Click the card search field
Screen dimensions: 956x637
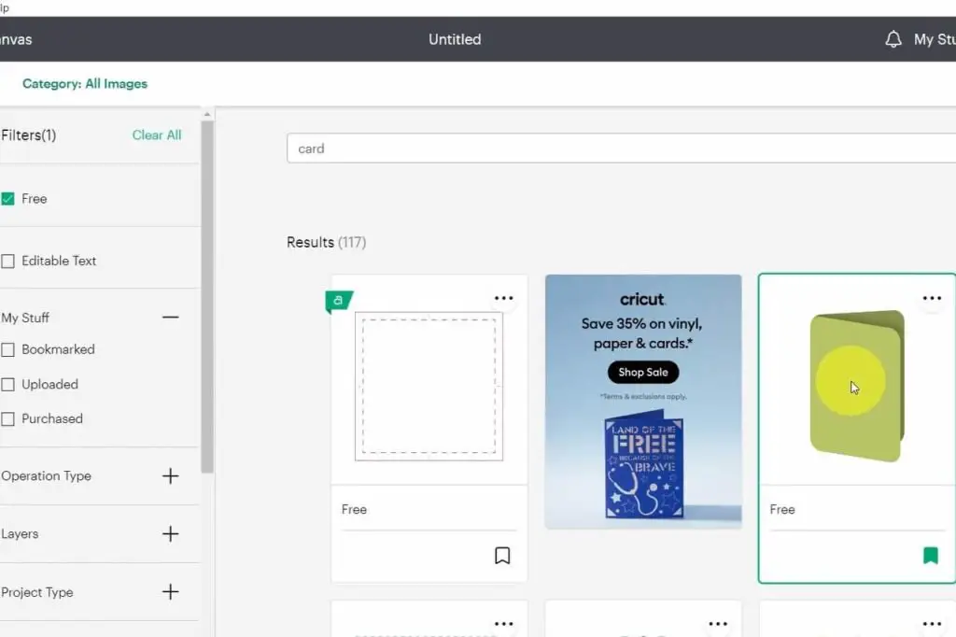pos(621,149)
